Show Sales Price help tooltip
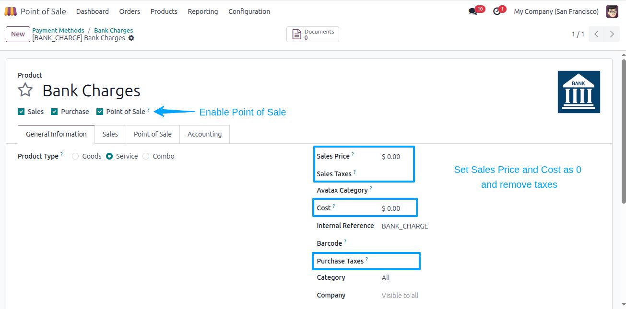 coord(353,154)
